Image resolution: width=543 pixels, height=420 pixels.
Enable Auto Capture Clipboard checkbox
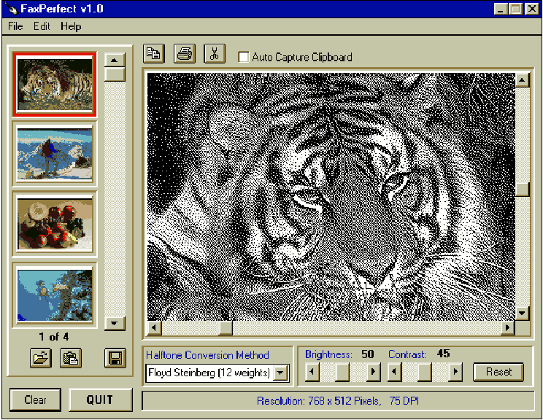pos(244,57)
